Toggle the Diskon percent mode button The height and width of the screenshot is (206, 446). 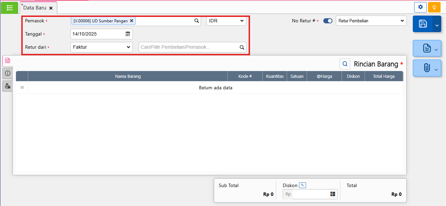coord(302,185)
